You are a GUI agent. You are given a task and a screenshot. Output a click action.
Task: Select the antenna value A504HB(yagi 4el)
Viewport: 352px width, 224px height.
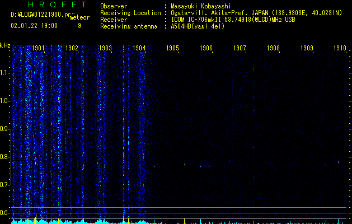198,26
